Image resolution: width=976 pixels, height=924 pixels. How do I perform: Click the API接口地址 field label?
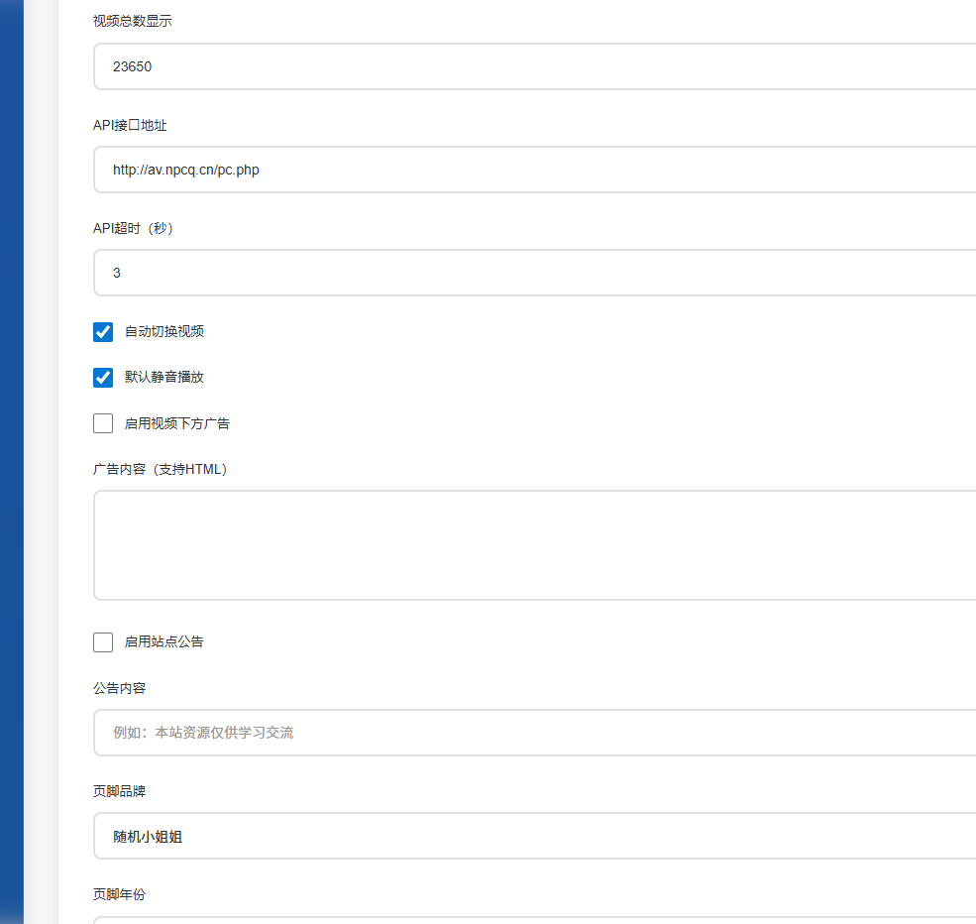pyautogui.click(x=130, y=125)
